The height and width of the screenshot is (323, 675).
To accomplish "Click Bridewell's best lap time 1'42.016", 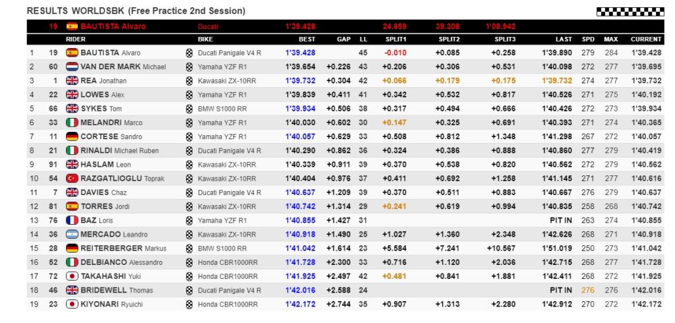I will 300,290.
